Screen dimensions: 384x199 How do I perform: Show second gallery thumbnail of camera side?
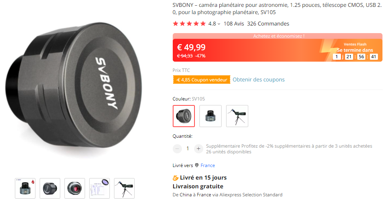(x=50, y=188)
